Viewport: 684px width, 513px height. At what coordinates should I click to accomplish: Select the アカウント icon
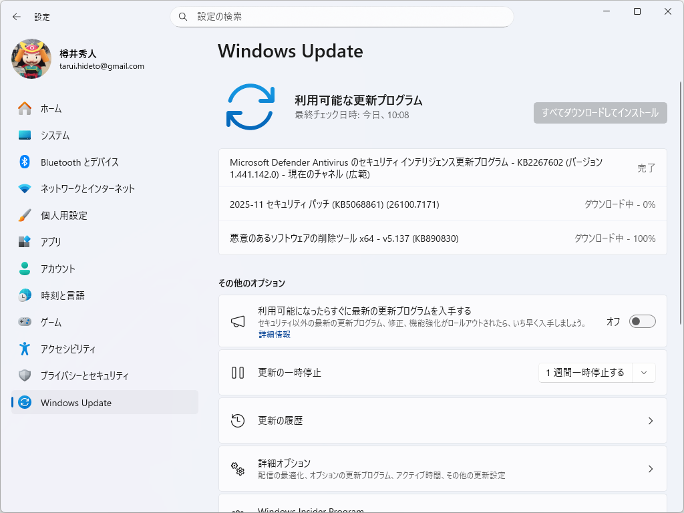click(24, 269)
